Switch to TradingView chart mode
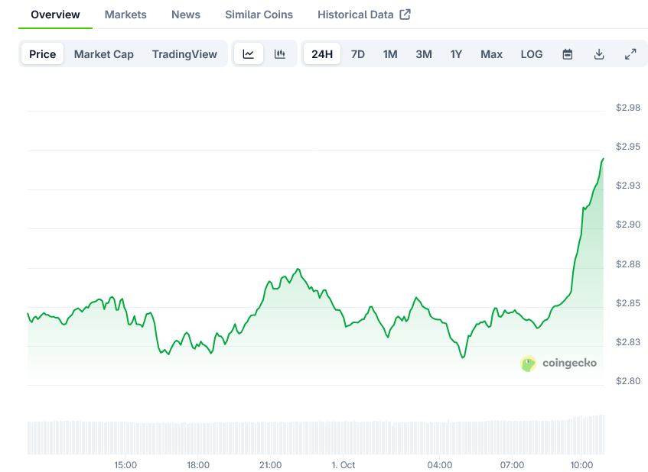Viewport: 648px width, 472px height. click(184, 54)
